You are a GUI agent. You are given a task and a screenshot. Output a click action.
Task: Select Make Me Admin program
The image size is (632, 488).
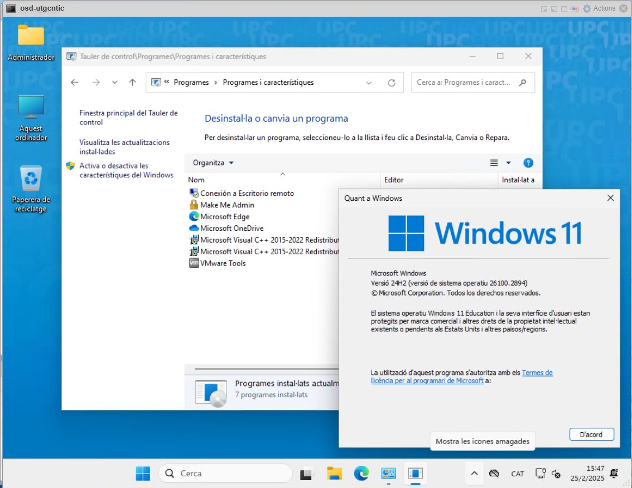point(221,205)
